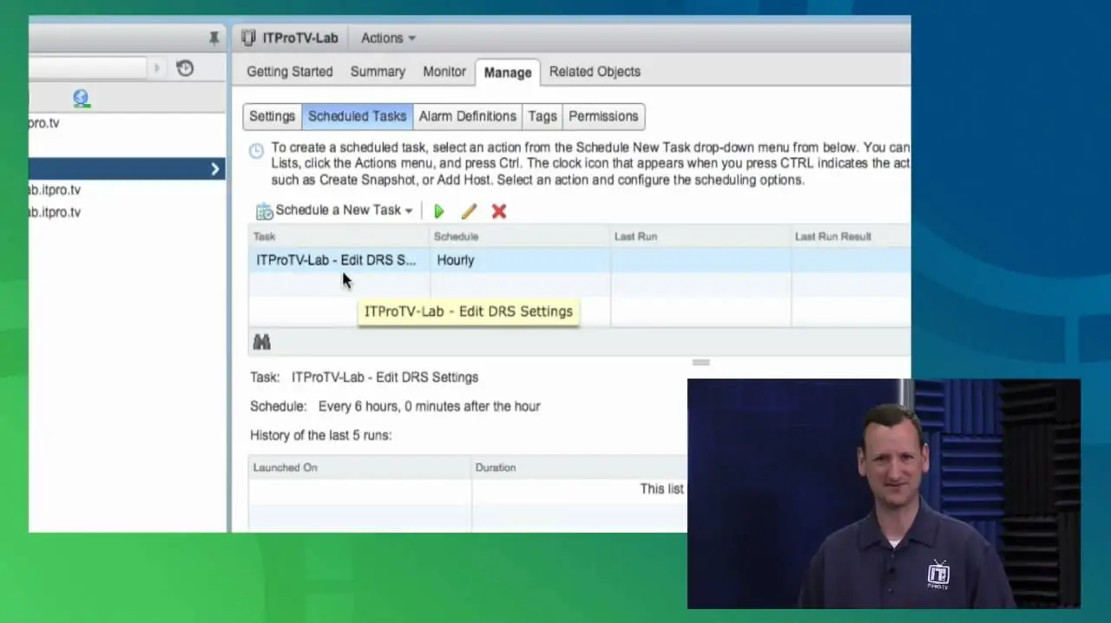Screen dimensions: 1111x623
Task: Select the ITProTV-Lab - Edit DRS S... task row
Action: pyautogui.click(x=579, y=260)
